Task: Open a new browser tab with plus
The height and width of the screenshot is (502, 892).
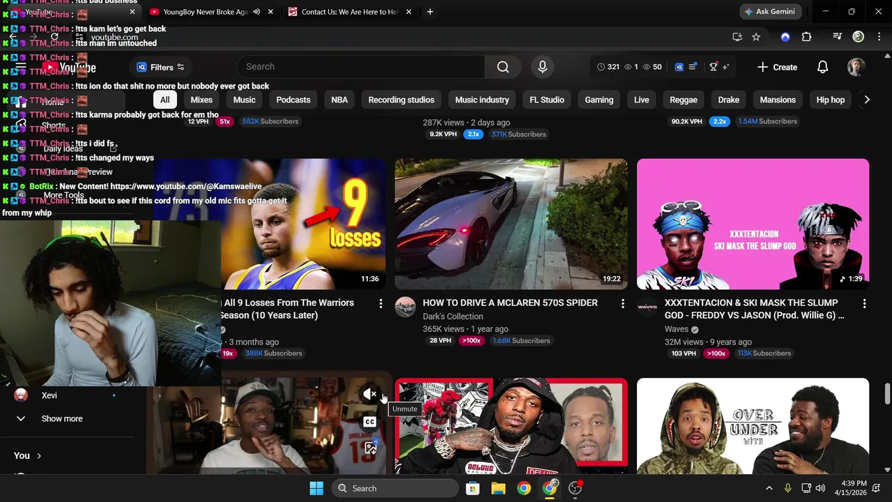Action: pos(430,12)
